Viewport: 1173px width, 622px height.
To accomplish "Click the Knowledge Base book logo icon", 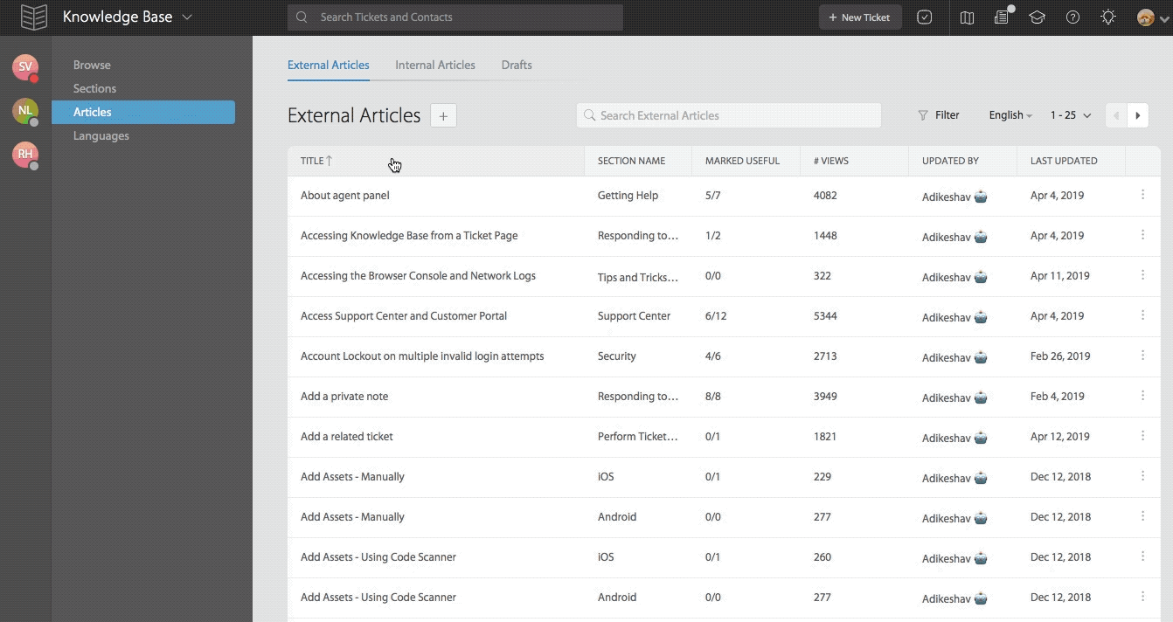I will click(x=34, y=17).
